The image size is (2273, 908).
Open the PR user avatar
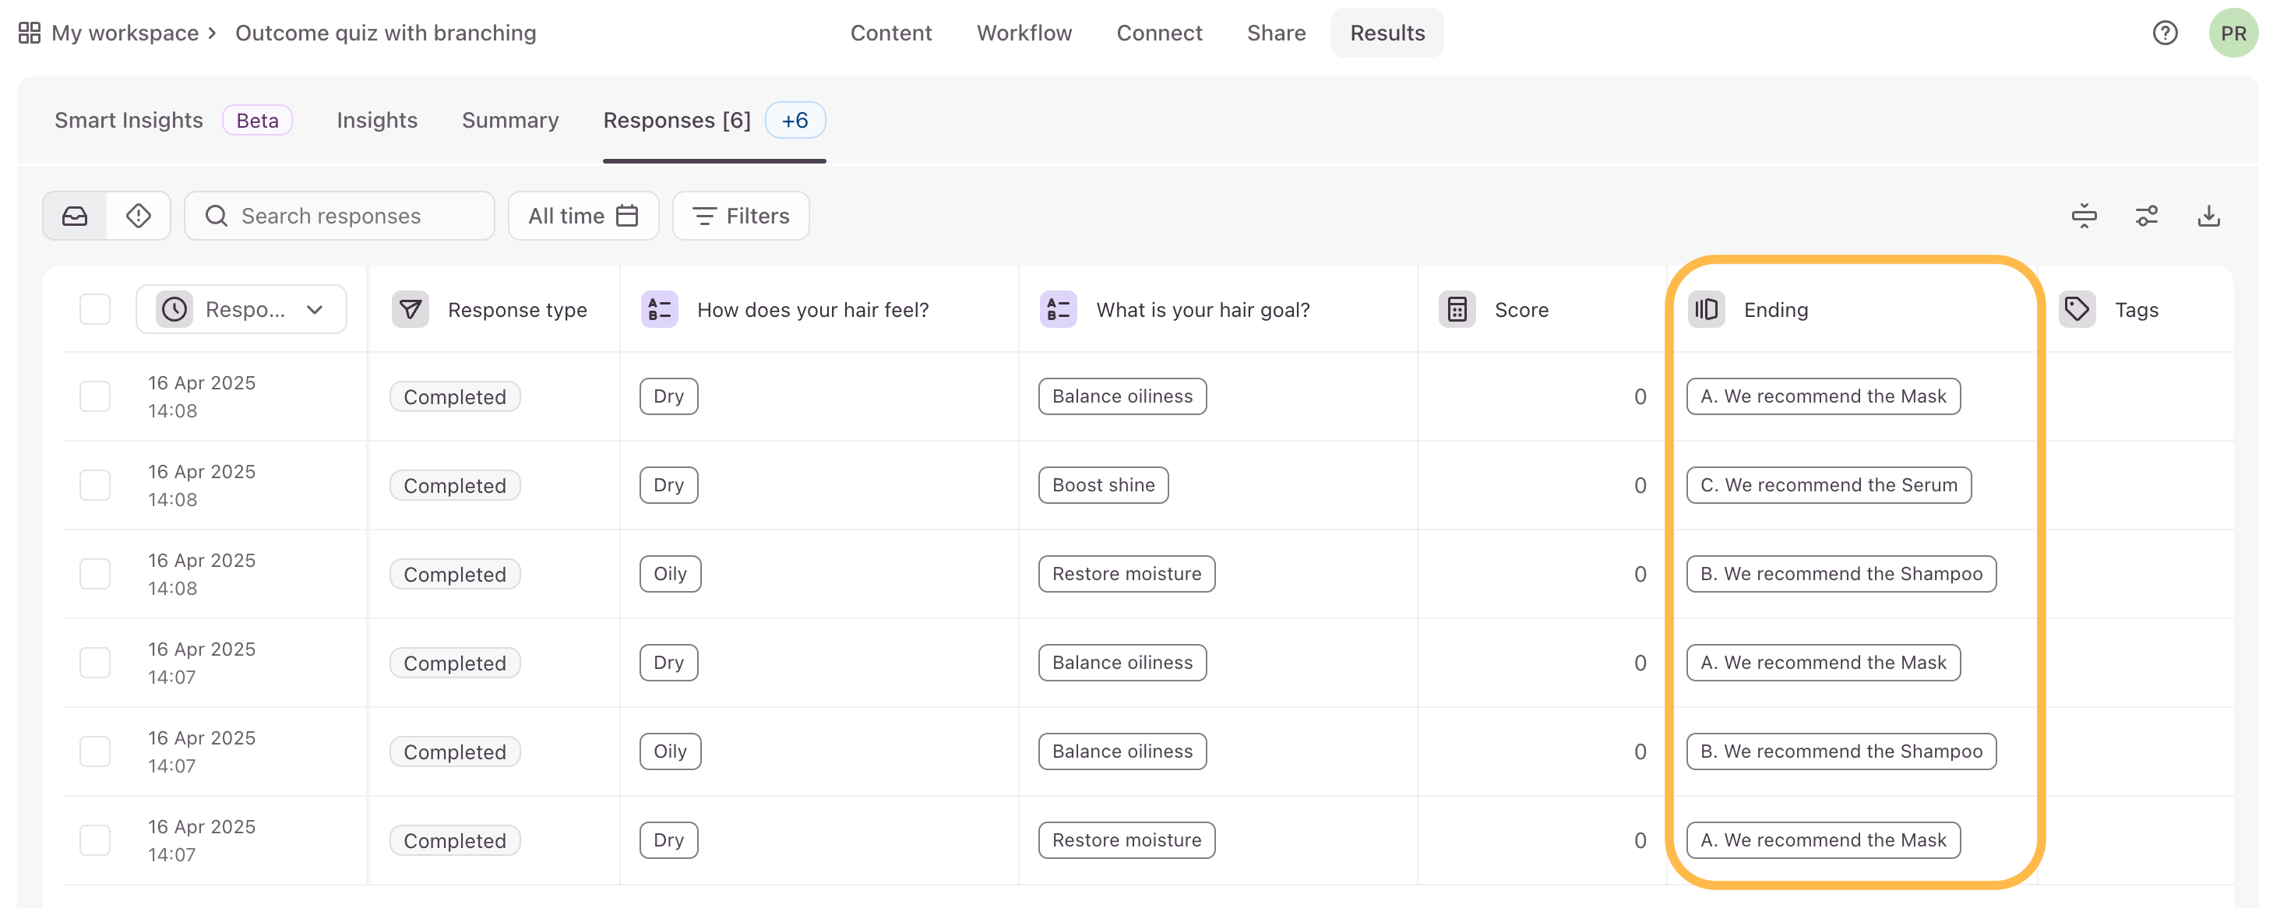(x=2233, y=33)
